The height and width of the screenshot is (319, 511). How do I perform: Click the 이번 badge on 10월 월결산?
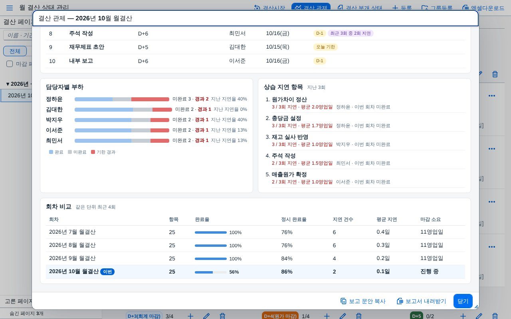[107, 272]
